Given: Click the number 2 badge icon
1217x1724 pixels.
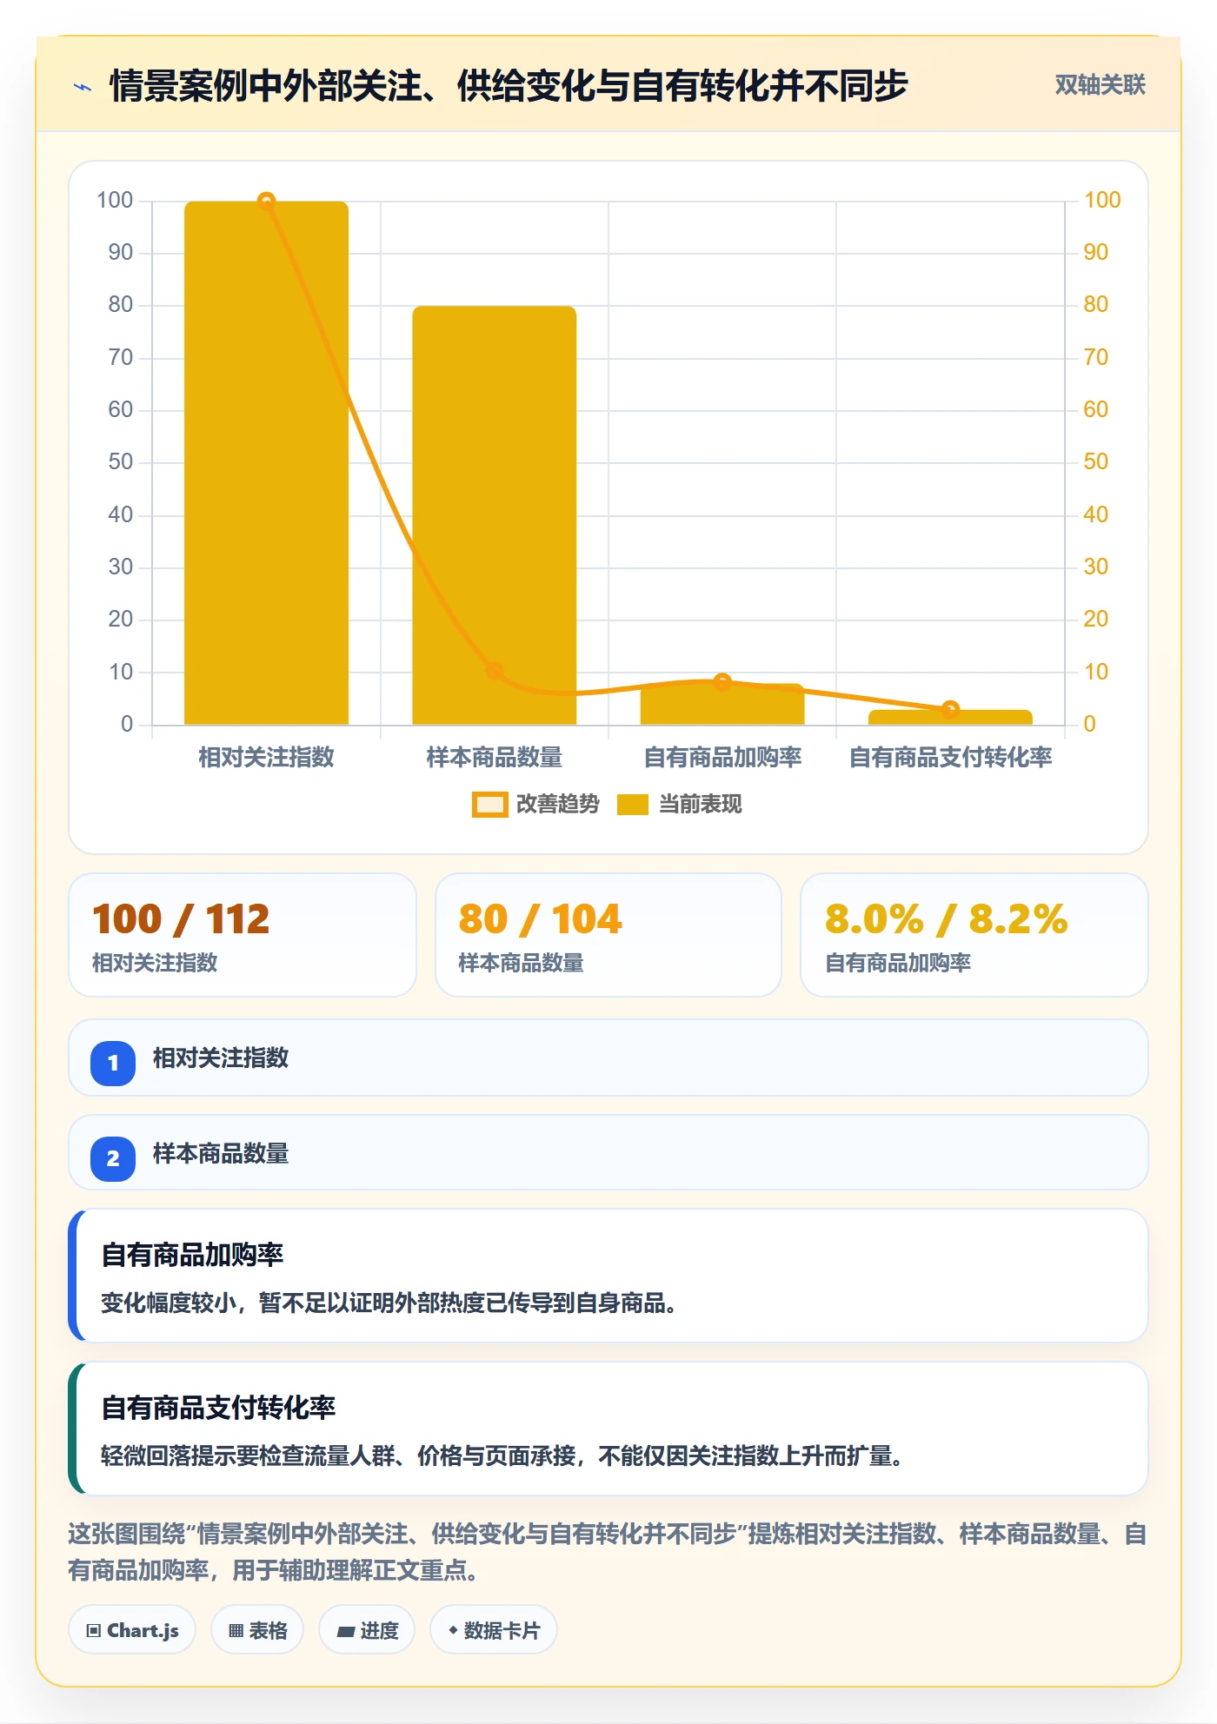Looking at the screenshot, I should [113, 1158].
